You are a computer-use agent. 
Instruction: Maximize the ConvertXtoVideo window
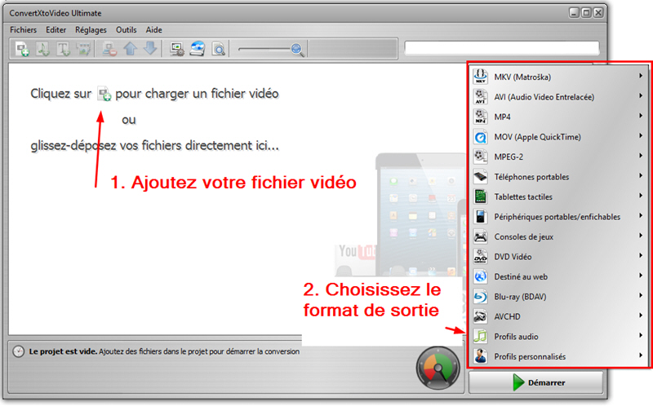[x=586, y=13]
